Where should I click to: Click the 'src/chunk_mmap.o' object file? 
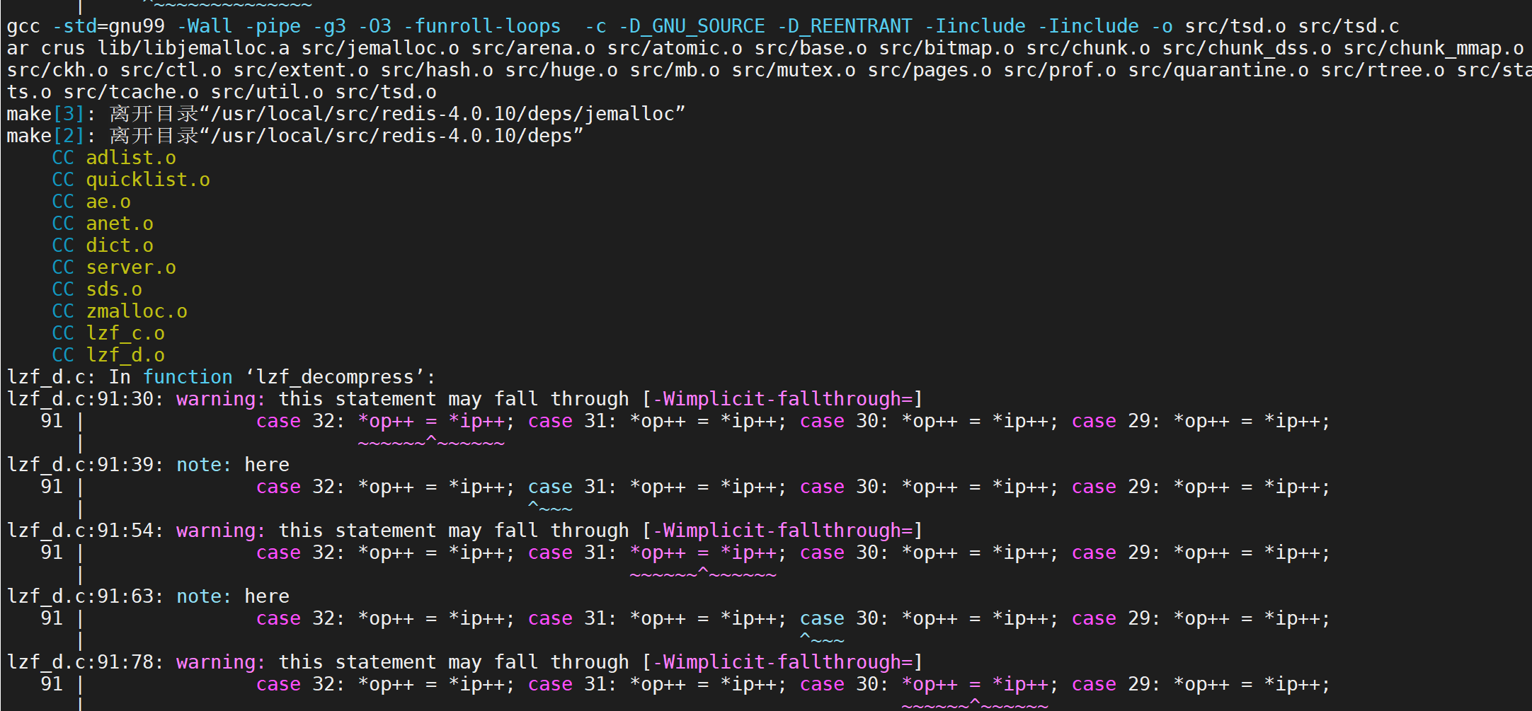pyautogui.click(x=1434, y=49)
